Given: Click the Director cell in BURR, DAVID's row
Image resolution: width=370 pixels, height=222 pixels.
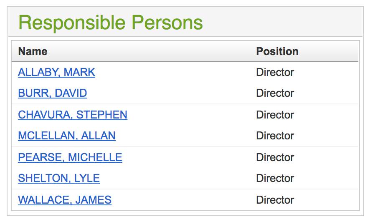Looking at the screenshot, I should pos(275,93).
